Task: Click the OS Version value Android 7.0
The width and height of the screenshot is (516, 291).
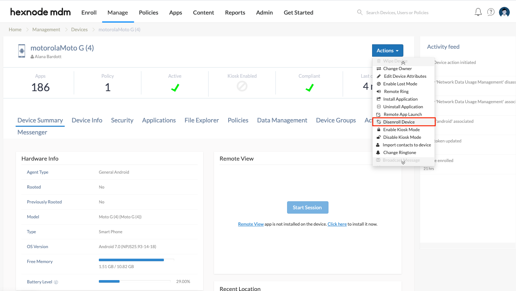Action: pos(128,247)
